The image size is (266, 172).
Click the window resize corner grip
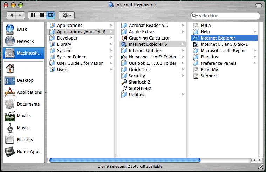point(260,167)
